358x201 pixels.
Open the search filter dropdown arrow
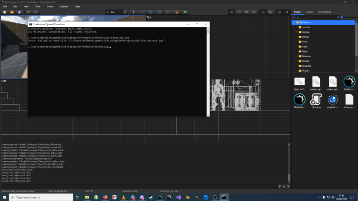[338, 17]
